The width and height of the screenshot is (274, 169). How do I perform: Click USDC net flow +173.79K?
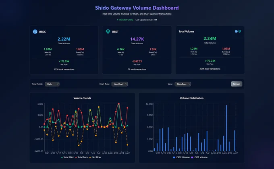pyautogui.click(x=64, y=62)
